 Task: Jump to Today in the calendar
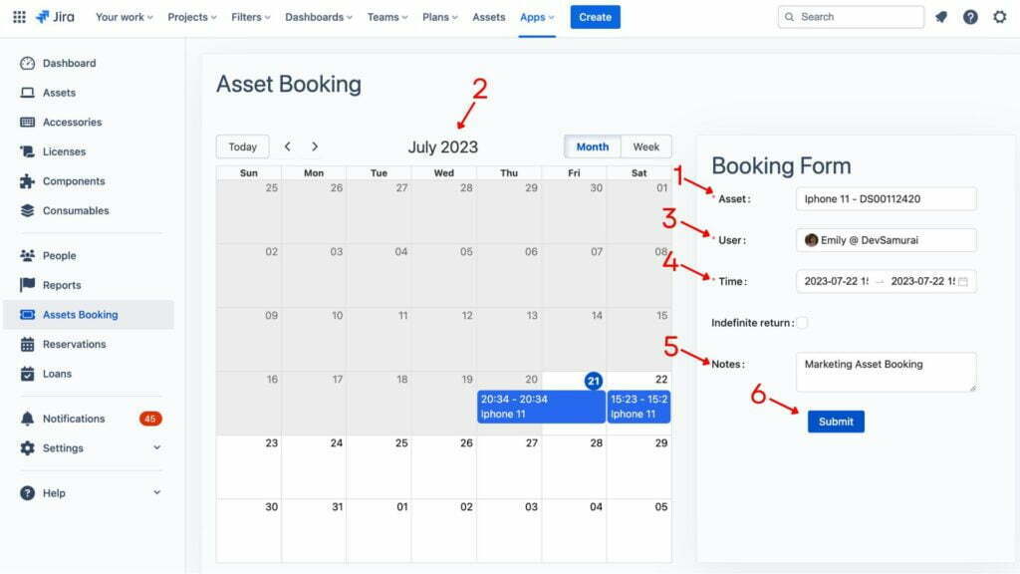click(242, 145)
